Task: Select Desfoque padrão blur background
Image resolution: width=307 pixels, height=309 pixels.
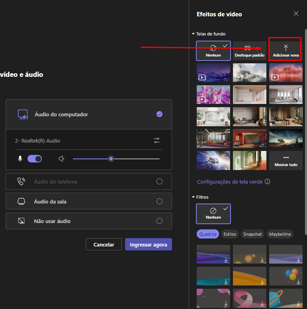Action: coord(249,51)
